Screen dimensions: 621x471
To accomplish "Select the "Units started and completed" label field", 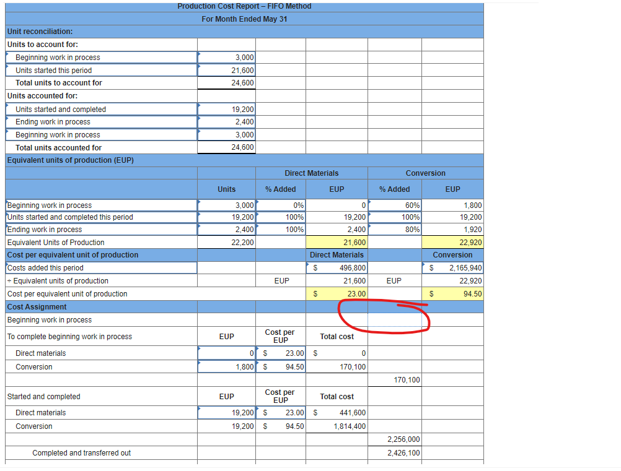I will pyautogui.click(x=102, y=109).
